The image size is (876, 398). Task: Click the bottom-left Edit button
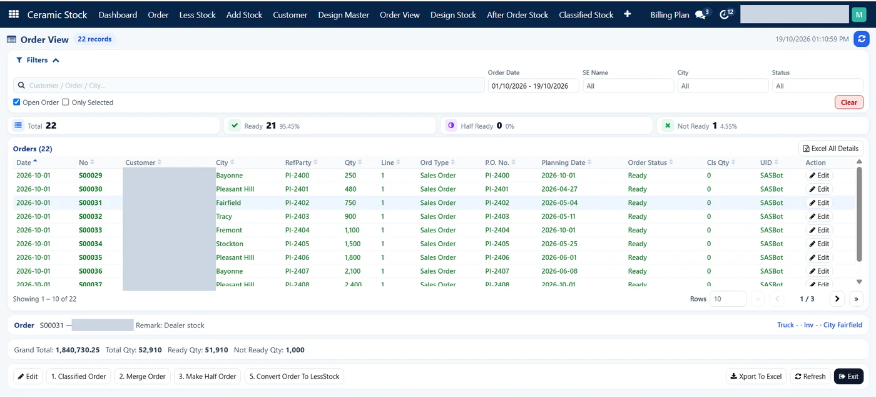pos(28,376)
